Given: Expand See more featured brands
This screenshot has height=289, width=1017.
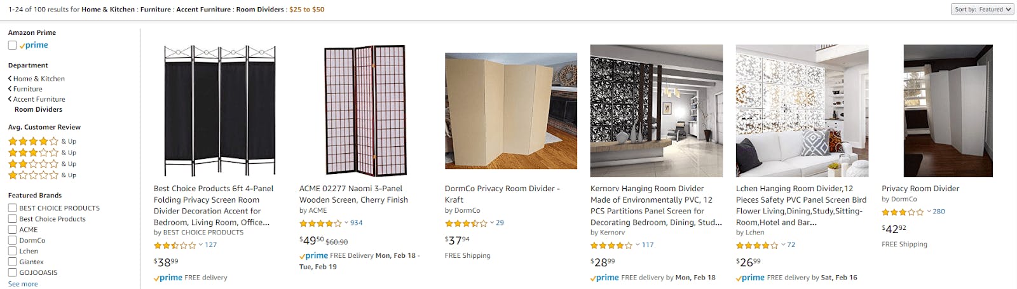Looking at the screenshot, I should (23, 284).
